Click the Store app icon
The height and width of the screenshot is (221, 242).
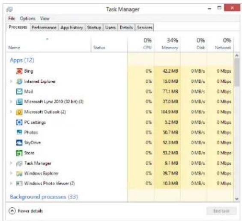point(19,153)
